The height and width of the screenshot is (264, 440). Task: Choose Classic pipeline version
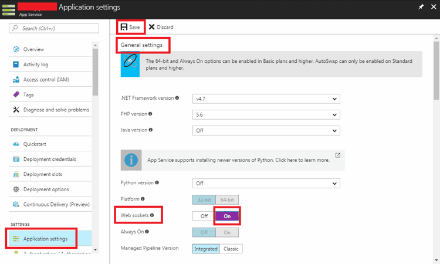[231, 249]
